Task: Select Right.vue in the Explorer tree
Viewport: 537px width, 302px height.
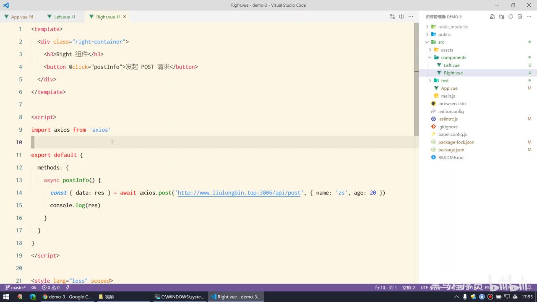Action: pyautogui.click(x=453, y=73)
